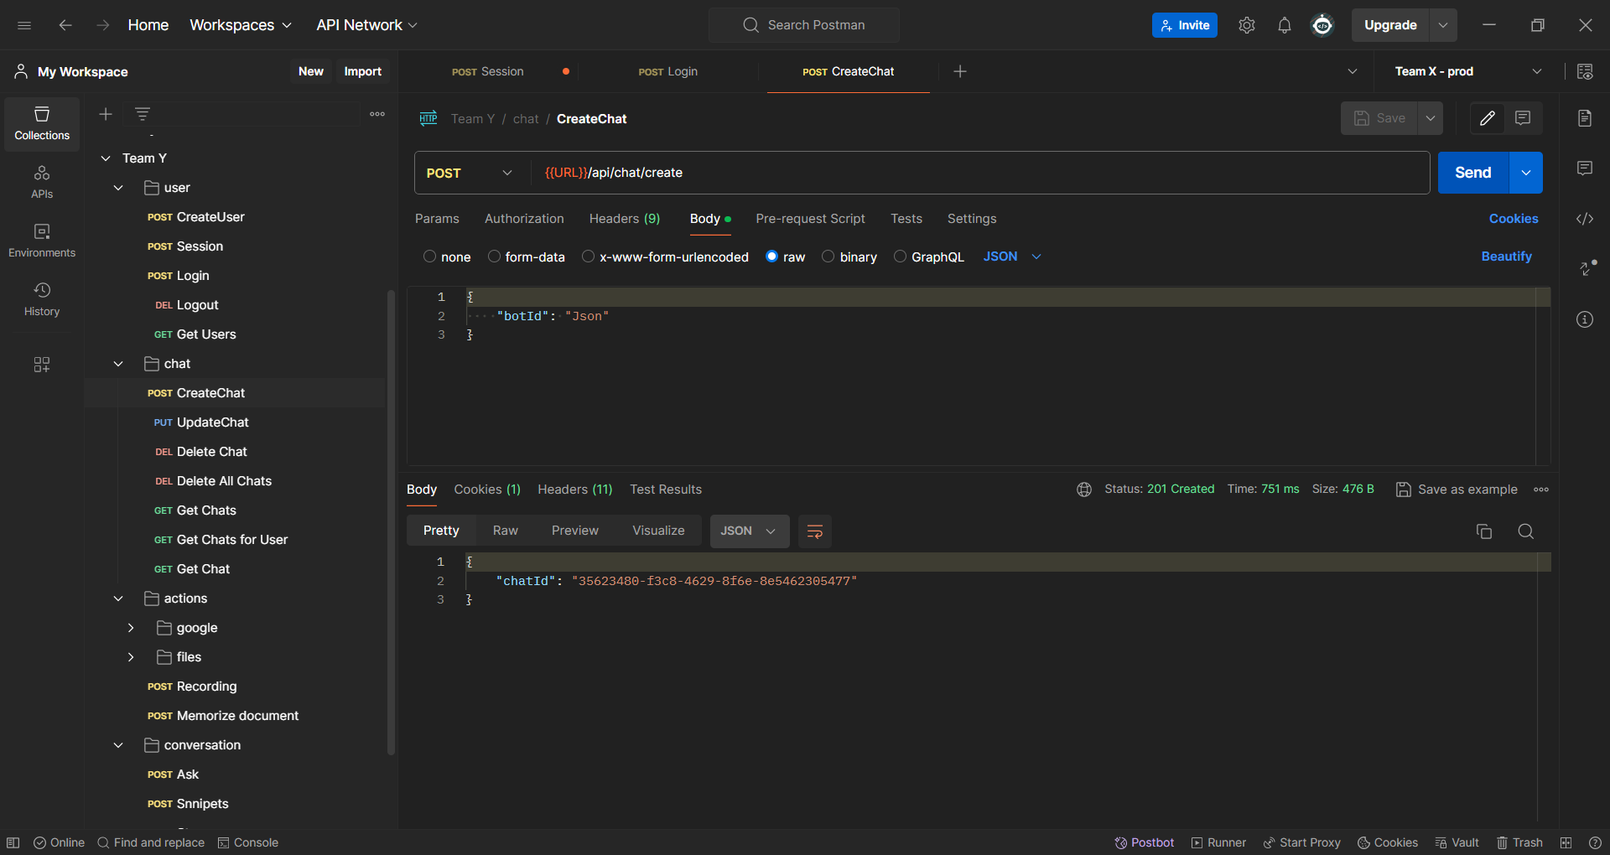Open the Team X - prod environment selector
The height and width of the screenshot is (855, 1610).
click(1467, 71)
